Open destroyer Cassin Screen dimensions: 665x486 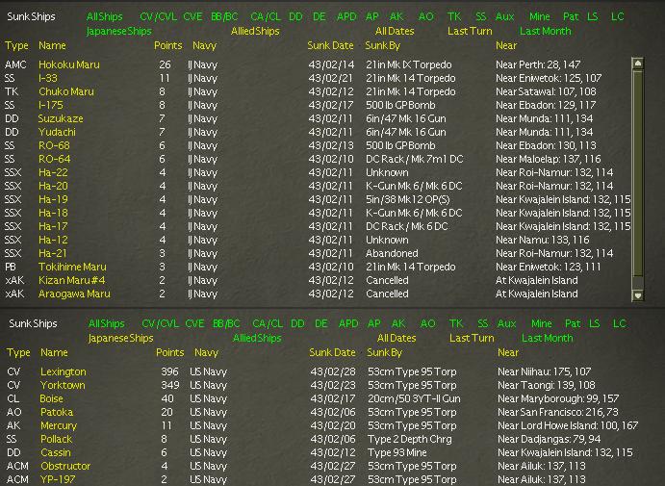pos(56,452)
